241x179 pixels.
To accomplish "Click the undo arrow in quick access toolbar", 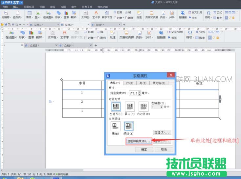I will point(20,24).
